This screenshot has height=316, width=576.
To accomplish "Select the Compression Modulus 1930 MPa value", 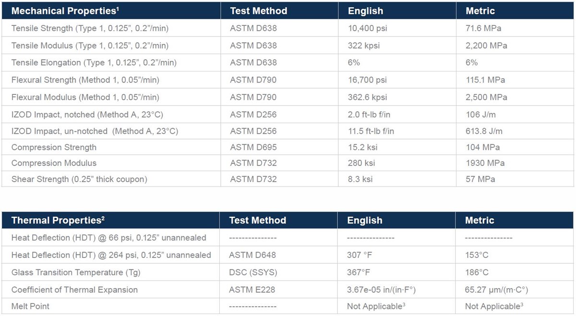I will click(485, 163).
